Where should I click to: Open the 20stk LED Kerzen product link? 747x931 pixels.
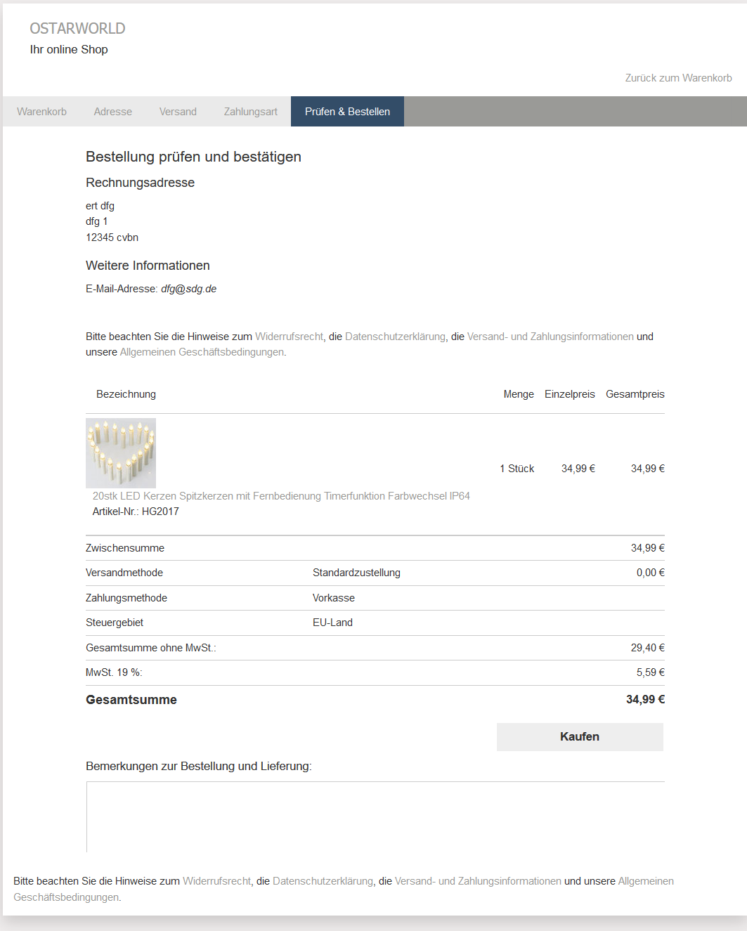(x=281, y=496)
